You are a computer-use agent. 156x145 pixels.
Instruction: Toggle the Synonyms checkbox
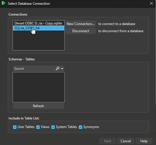coord(81,127)
